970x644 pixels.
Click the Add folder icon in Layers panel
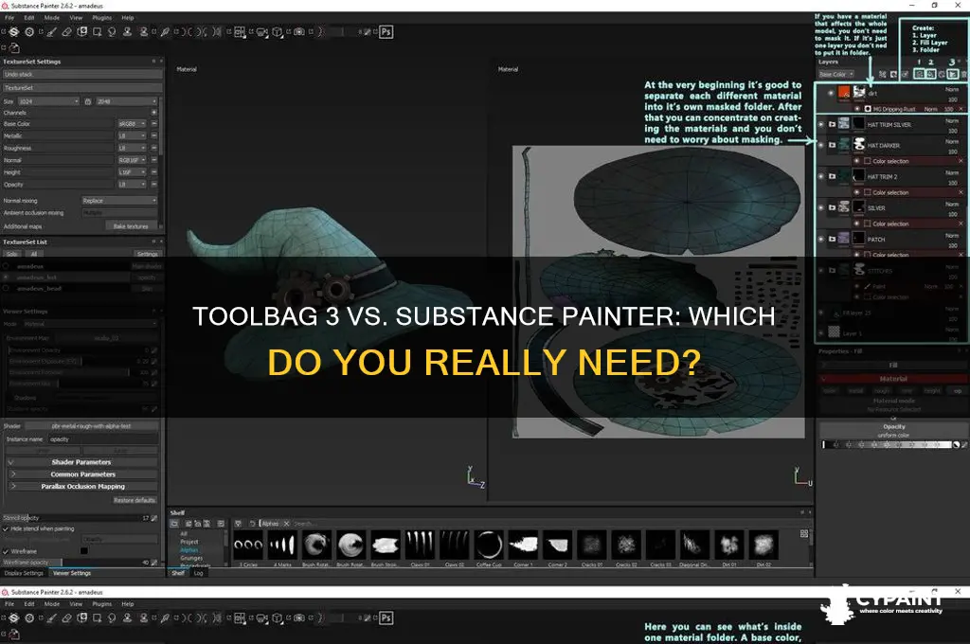coord(953,74)
